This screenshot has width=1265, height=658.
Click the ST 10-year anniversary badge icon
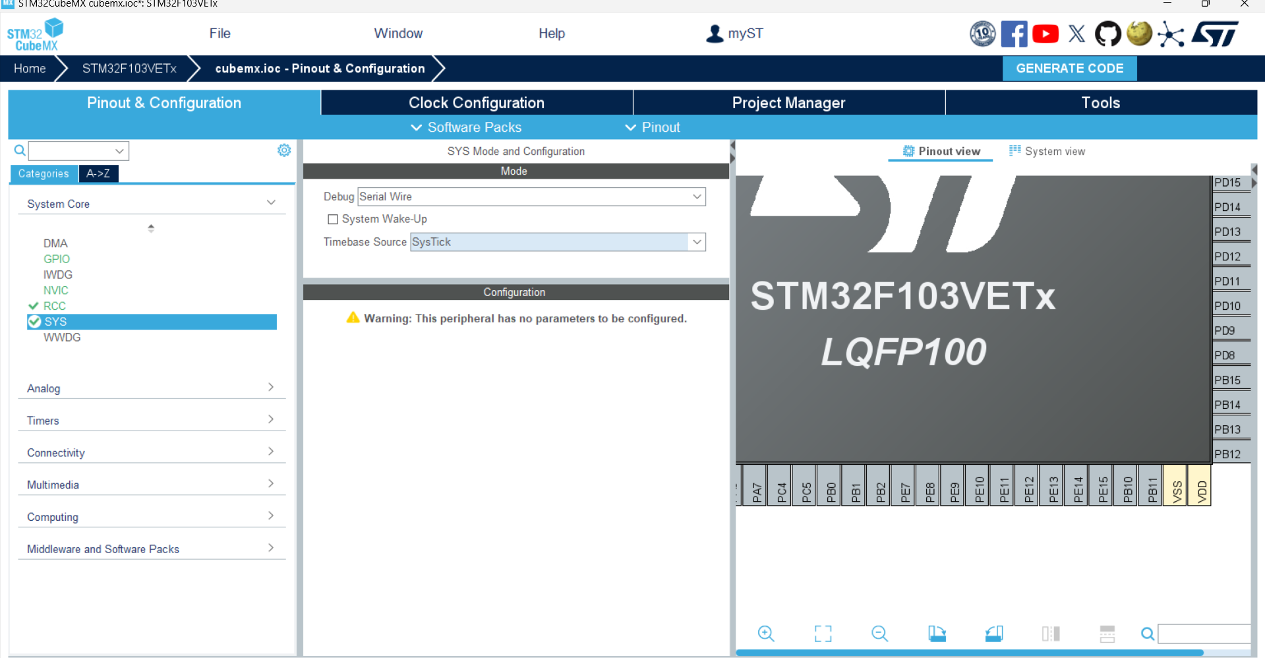tap(982, 34)
